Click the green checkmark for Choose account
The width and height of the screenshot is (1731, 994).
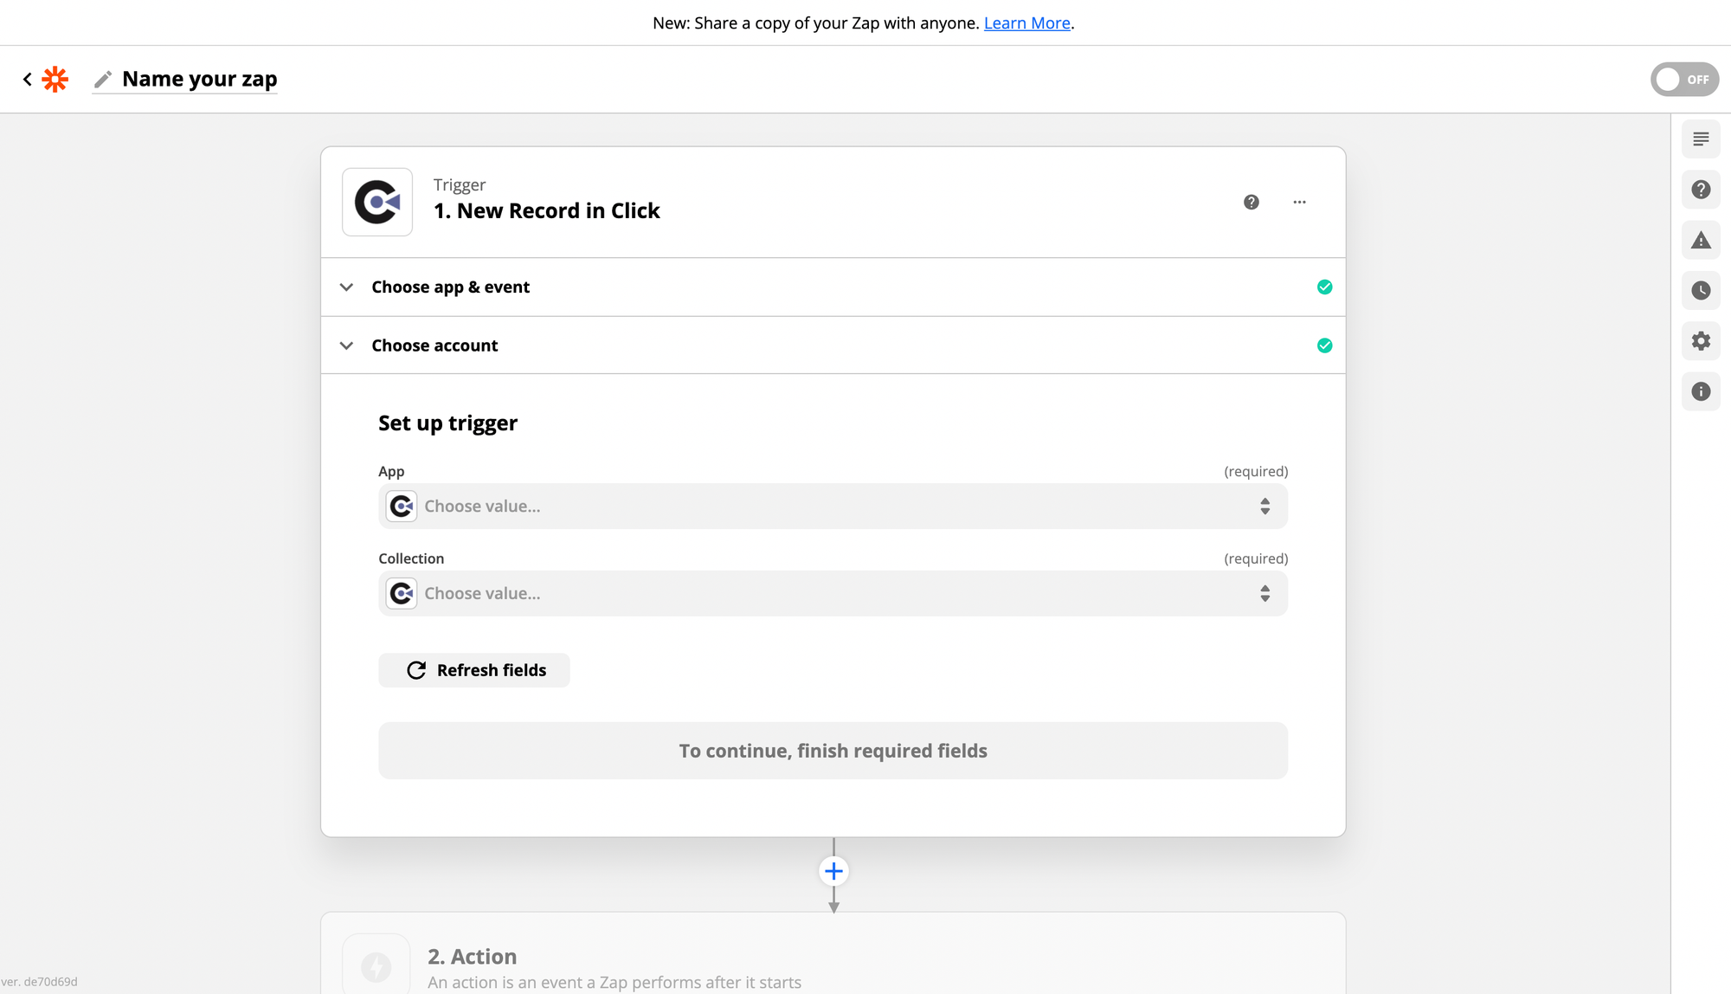pos(1325,345)
